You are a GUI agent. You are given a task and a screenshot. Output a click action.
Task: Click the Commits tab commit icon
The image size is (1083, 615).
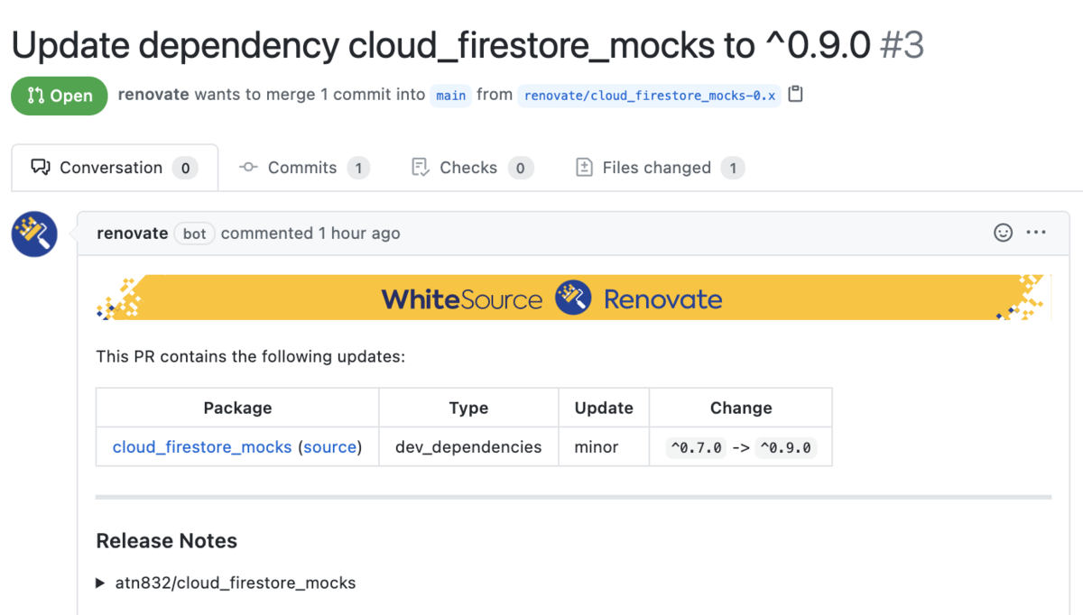[x=248, y=168]
